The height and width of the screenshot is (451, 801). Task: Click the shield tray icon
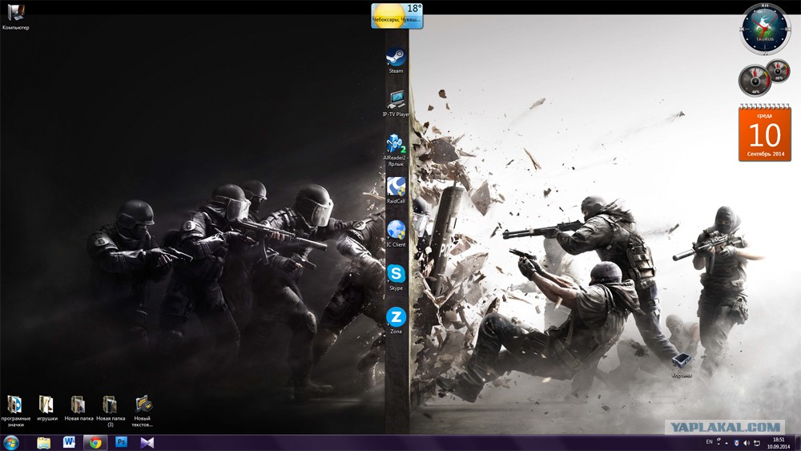click(737, 443)
